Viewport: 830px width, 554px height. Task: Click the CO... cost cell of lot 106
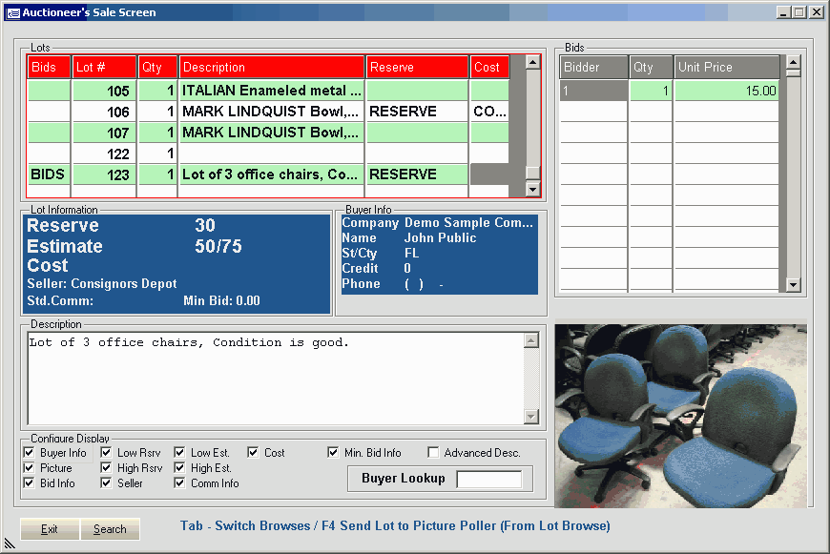489,112
